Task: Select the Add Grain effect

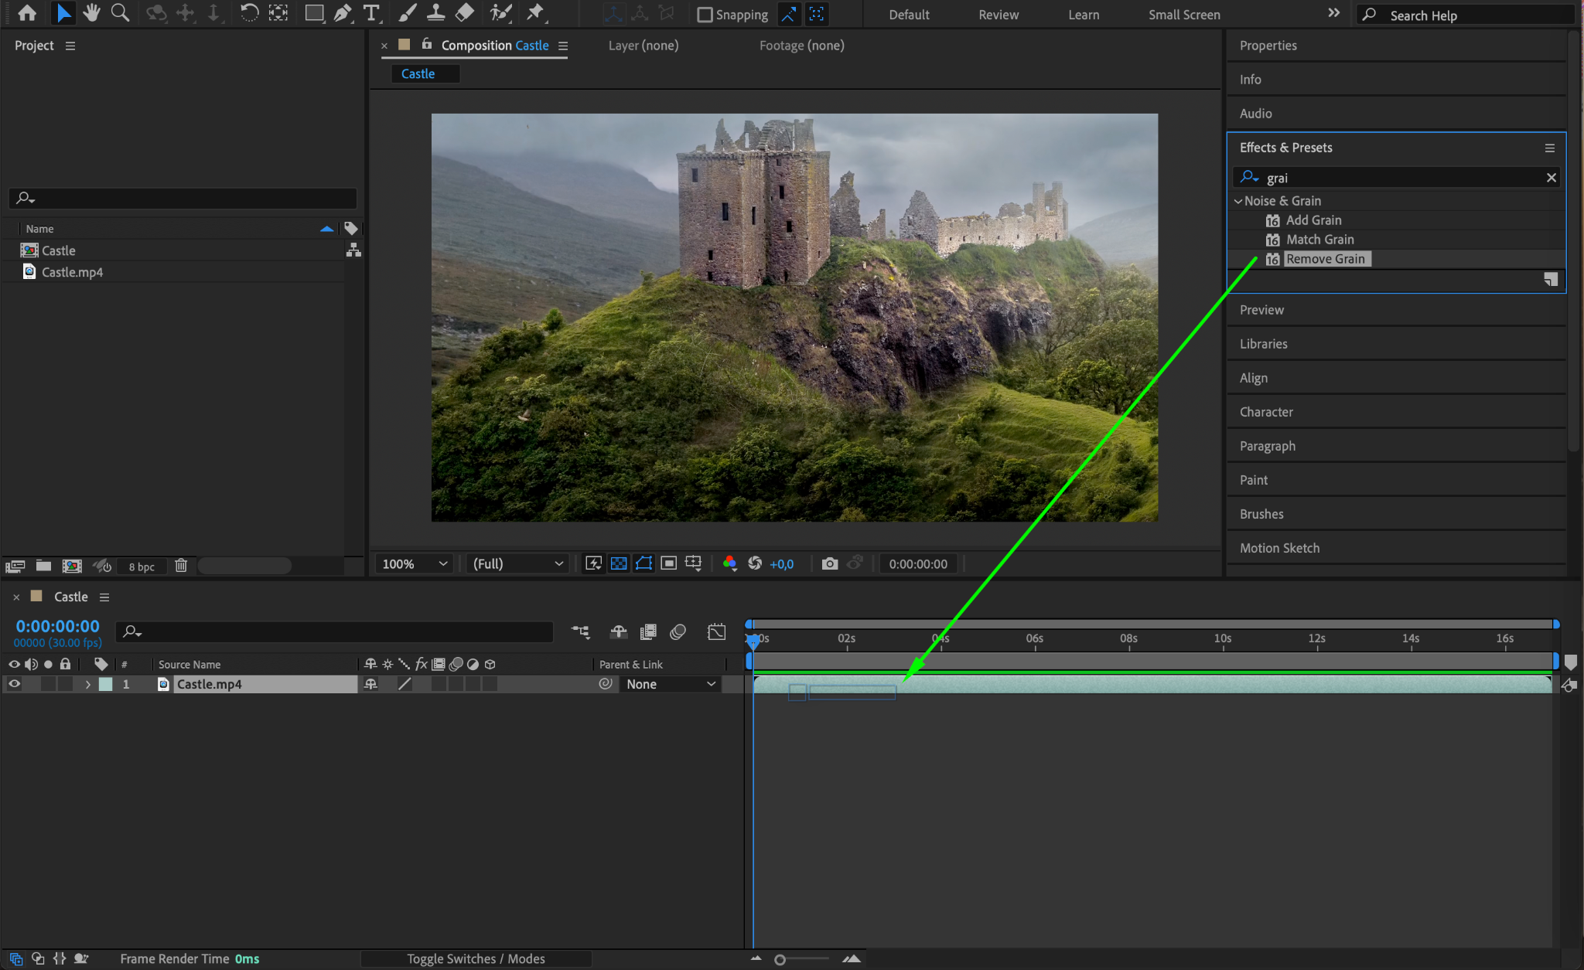Action: pyautogui.click(x=1313, y=220)
